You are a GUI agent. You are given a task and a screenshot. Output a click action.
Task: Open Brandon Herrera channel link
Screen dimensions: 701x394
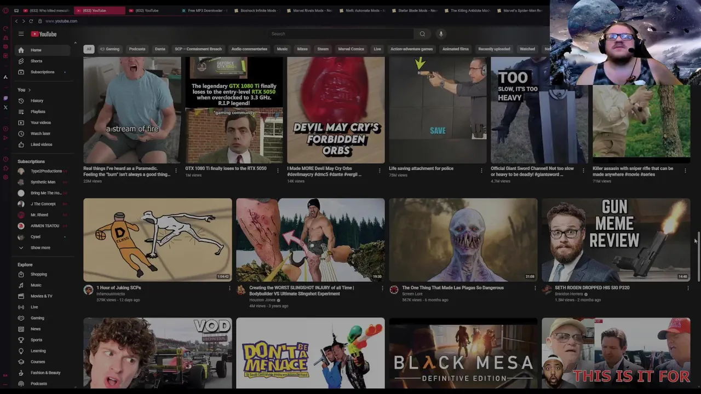coord(569,294)
